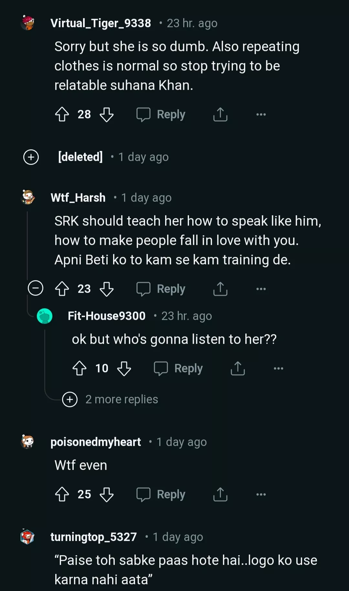Tap Wtf_Harsh's avatar image

28,197
